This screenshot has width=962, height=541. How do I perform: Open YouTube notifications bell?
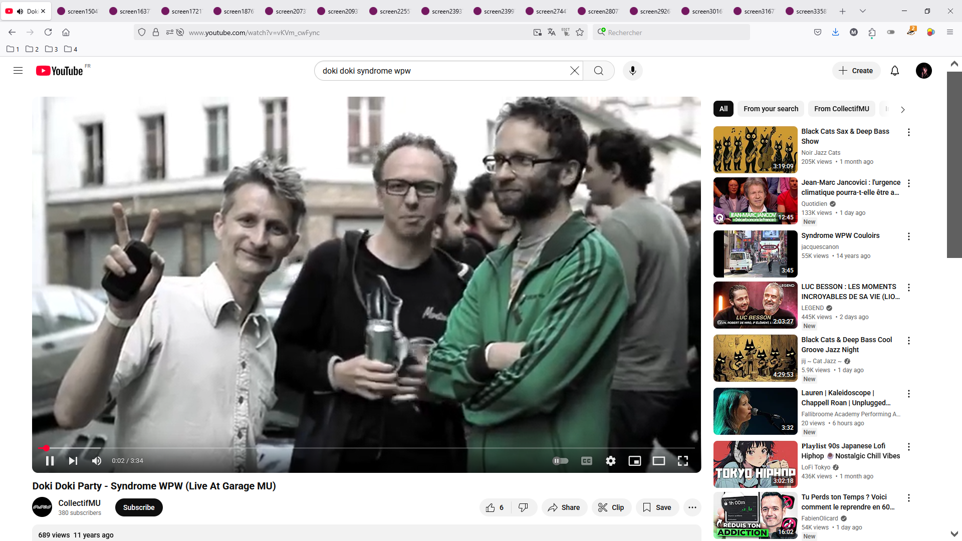pos(894,71)
